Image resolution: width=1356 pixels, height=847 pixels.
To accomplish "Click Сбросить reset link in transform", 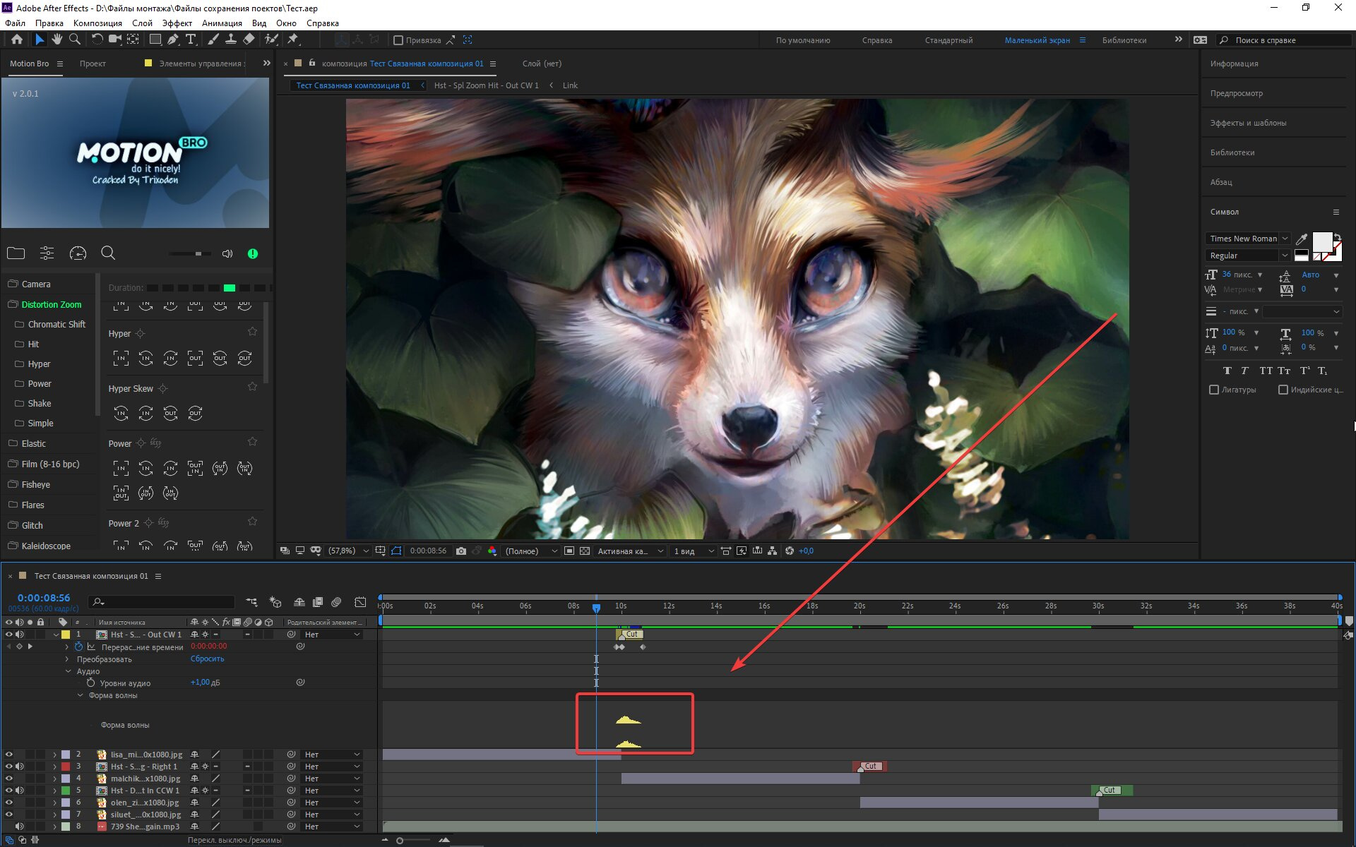I will coord(207,659).
